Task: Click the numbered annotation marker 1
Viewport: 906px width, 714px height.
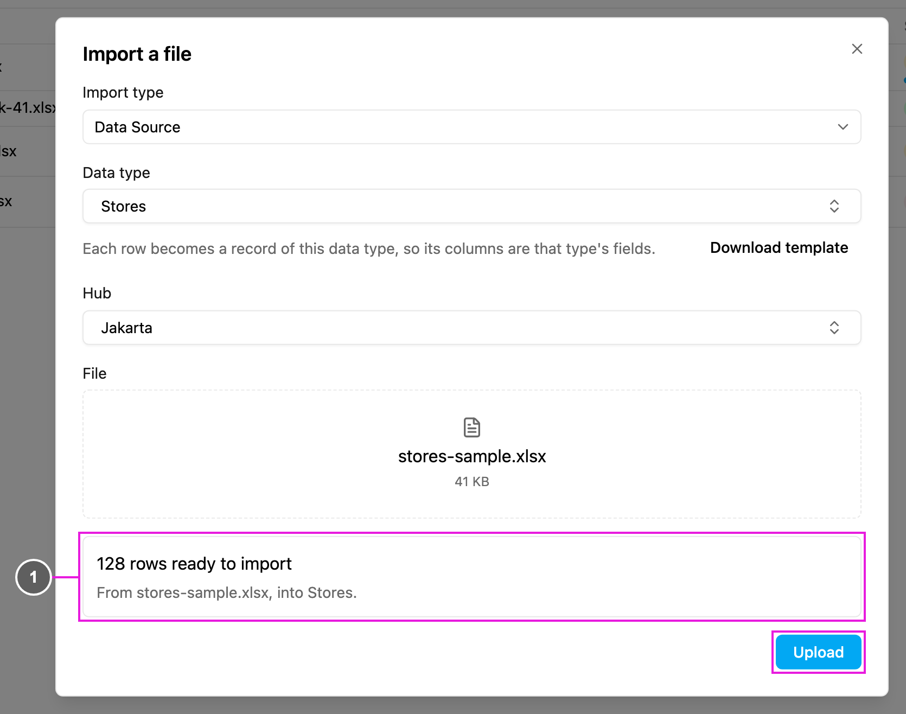Action: coord(34,577)
